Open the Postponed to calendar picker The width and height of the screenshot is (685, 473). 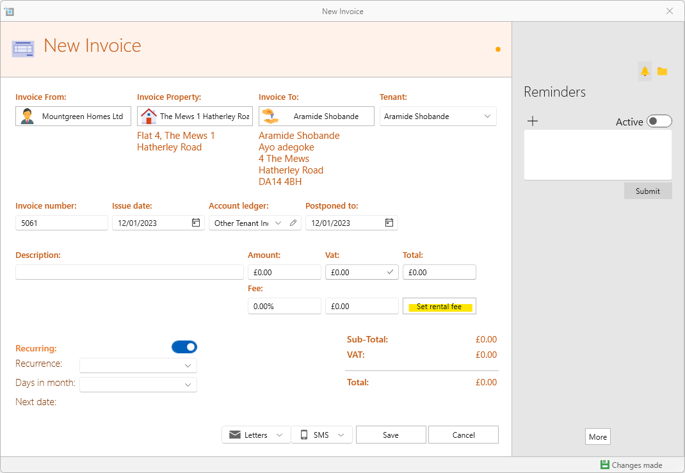pyautogui.click(x=389, y=223)
